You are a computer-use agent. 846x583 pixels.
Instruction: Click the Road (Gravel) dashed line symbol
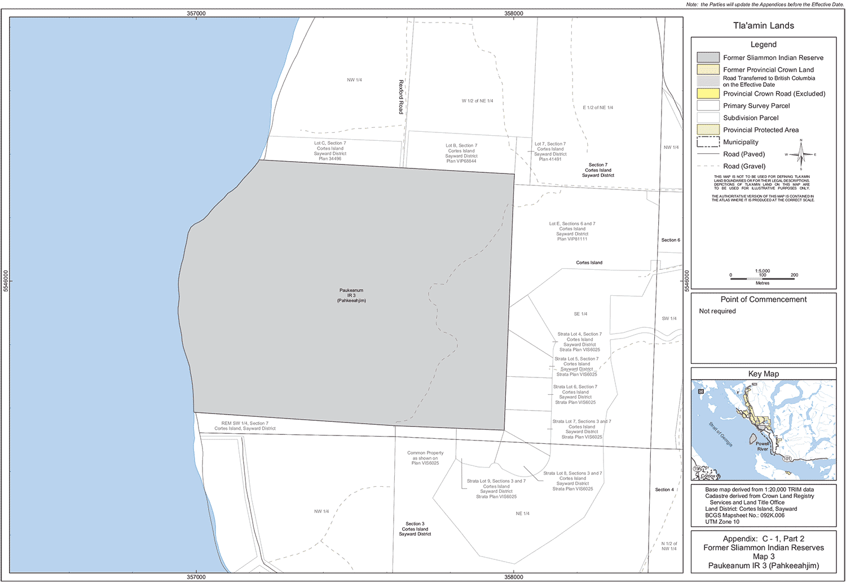point(708,166)
